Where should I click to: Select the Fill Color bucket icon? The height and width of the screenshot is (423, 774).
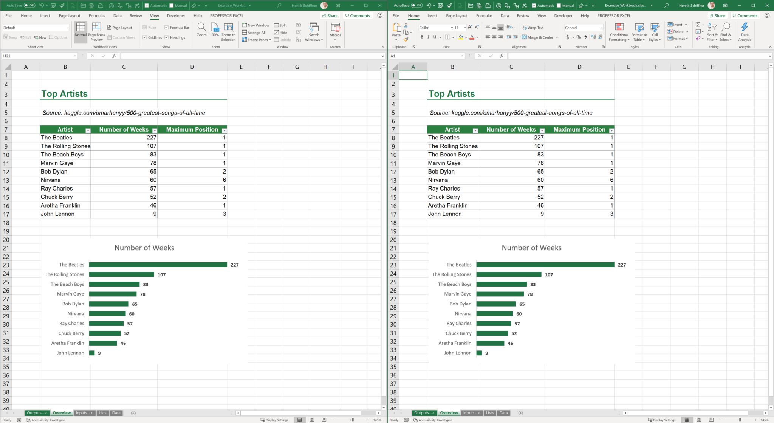[461, 37]
